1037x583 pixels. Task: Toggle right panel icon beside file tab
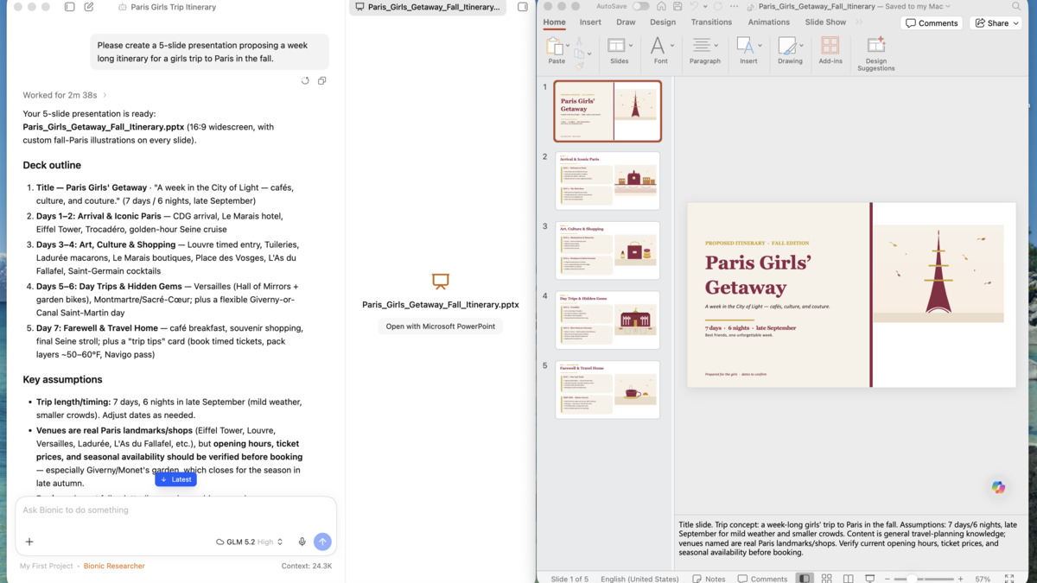[523, 7]
